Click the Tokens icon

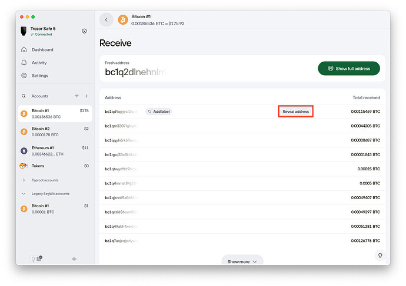coord(24,166)
